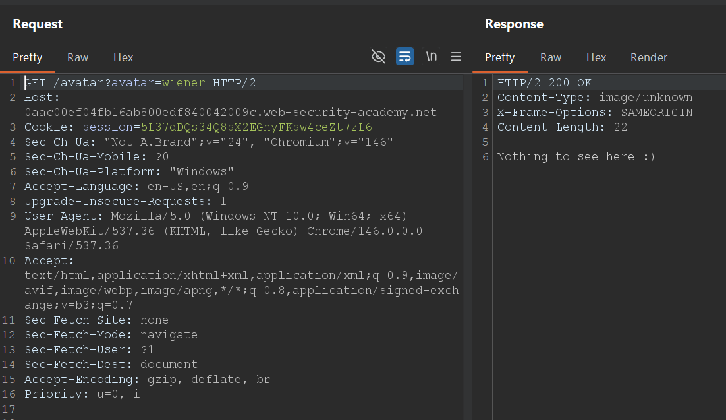Click the Sec-Ch-Ua-Platform "Windows" line
This screenshot has height=420, width=726.
pos(129,171)
